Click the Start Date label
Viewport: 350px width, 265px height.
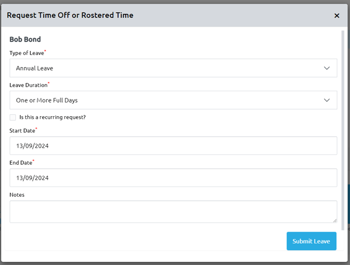pyautogui.click(x=22, y=131)
